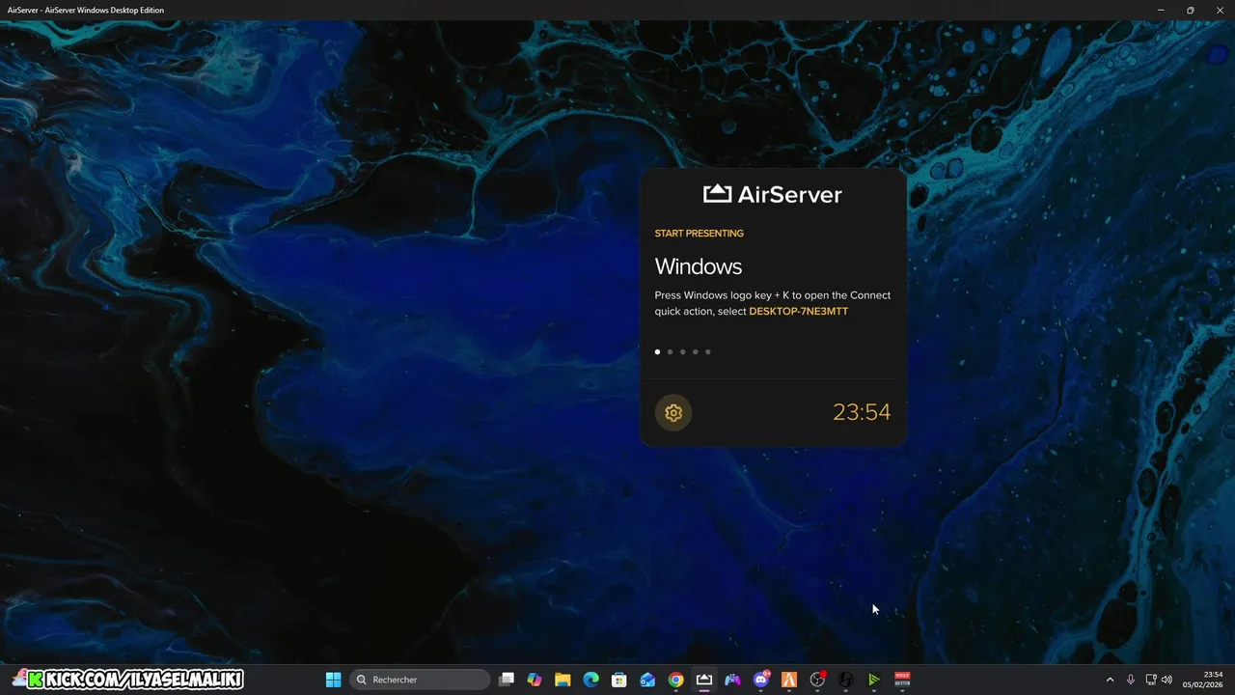Open Voicemeeter from the taskbar
Viewport: 1235px width, 695px height.
coord(903,680)
